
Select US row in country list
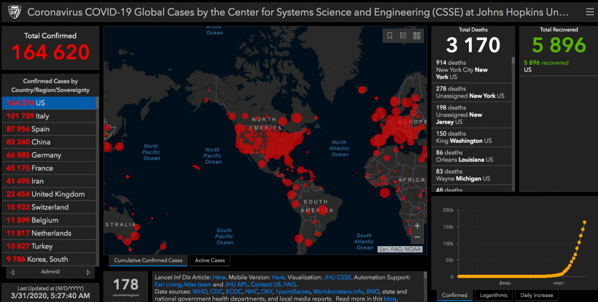click(x=49, y=103)
